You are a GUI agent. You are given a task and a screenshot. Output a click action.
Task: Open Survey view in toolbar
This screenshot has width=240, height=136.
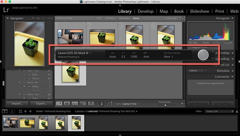[x=83, y=103]
